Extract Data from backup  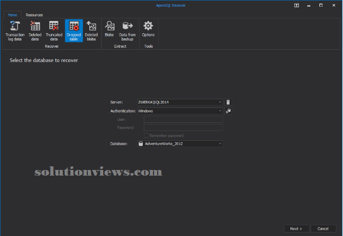coord(127,31)
